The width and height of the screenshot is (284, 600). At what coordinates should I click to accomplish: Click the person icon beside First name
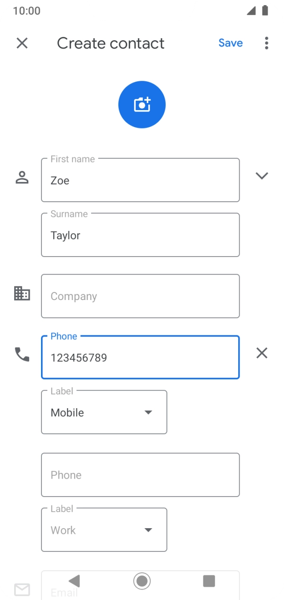click(22, 178)
